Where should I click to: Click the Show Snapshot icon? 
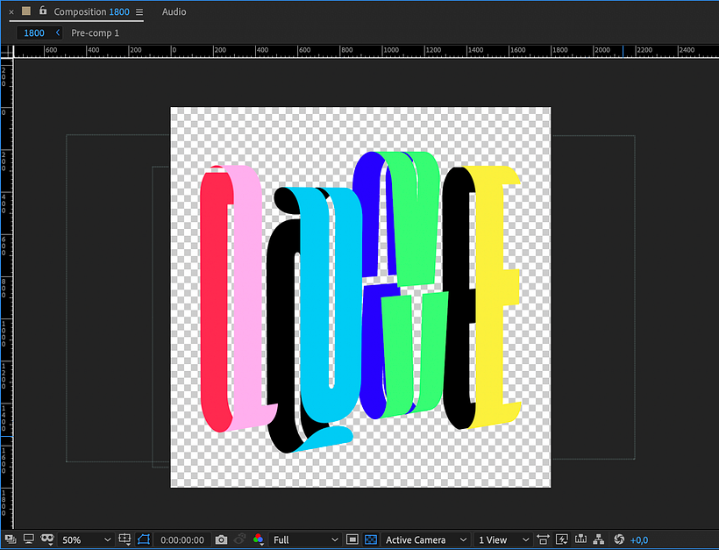[x=239, y=539]
